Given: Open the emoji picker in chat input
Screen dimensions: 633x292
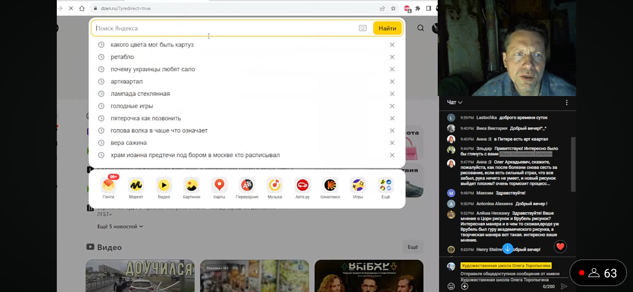Looking at the screenshot, I should click(451, 286).
